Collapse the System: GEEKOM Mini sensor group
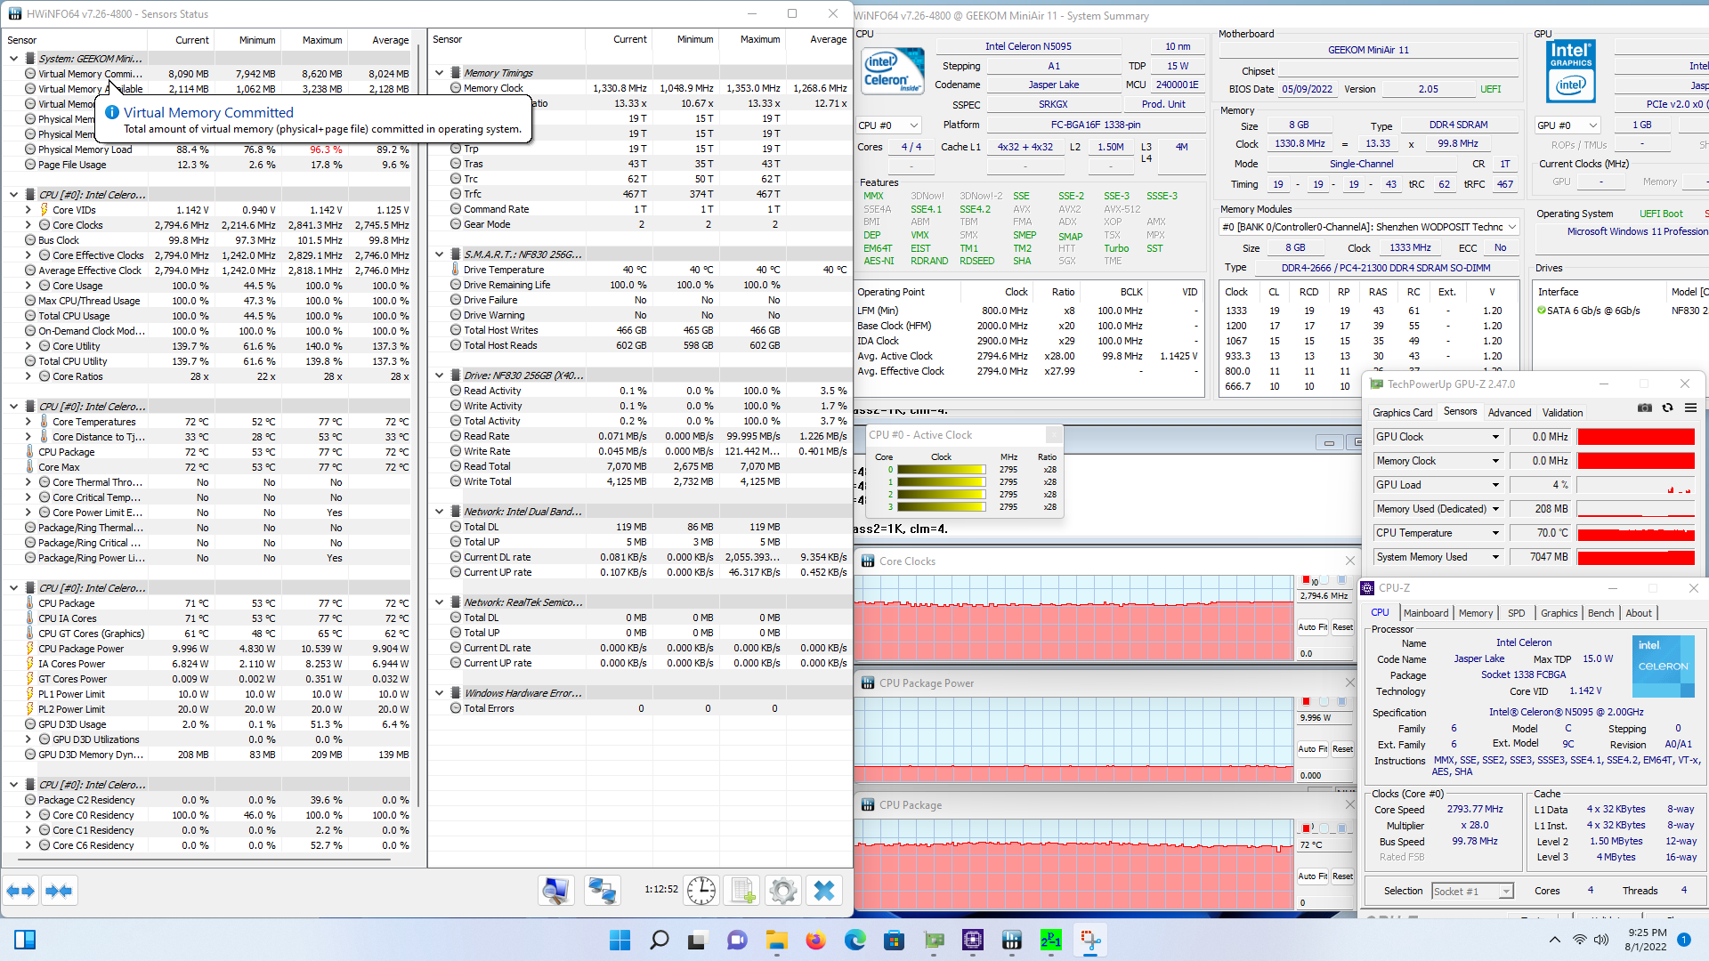Screen dimensions: 1709x961 [x=13, y=59]
